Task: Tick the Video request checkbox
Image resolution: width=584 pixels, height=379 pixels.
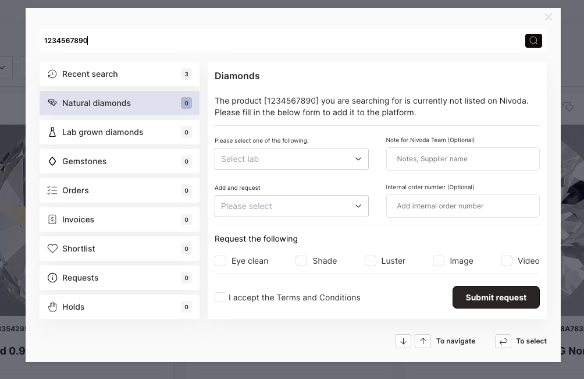Action: [x=507, y=261]
